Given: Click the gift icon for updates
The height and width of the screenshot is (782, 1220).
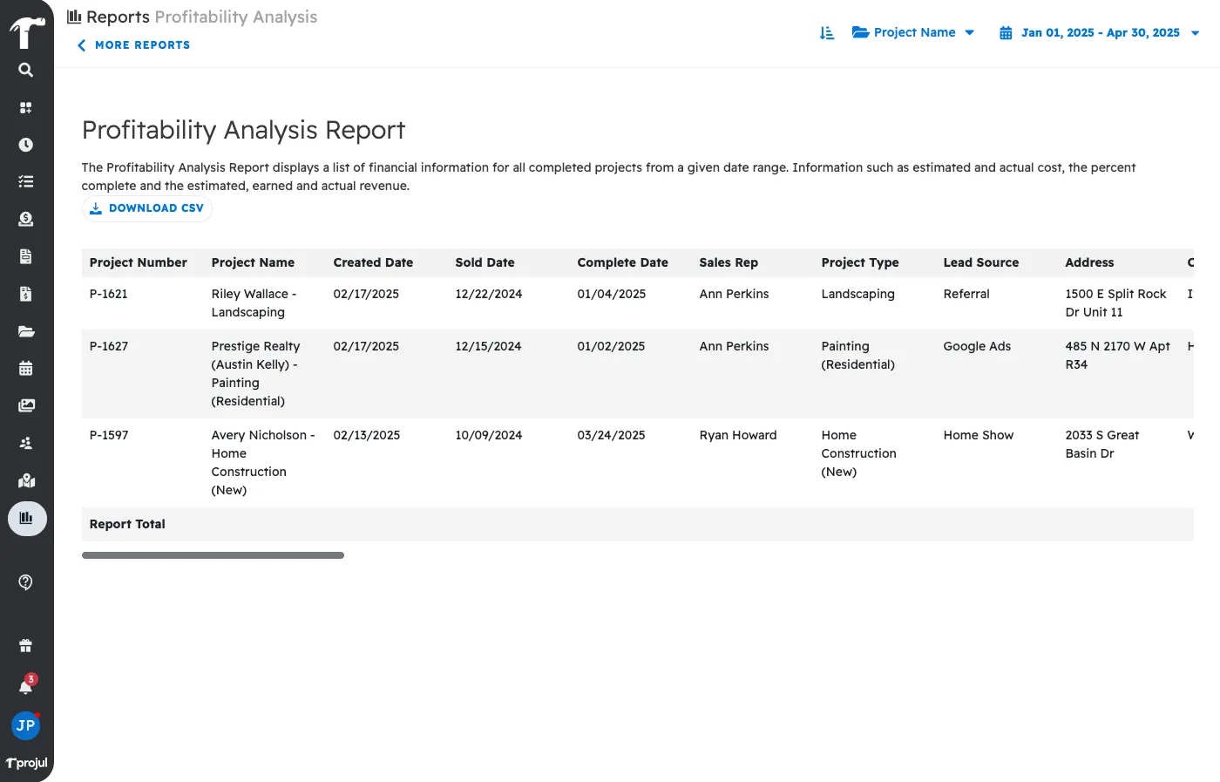Looking at the screenshot, I should [26, 645].
